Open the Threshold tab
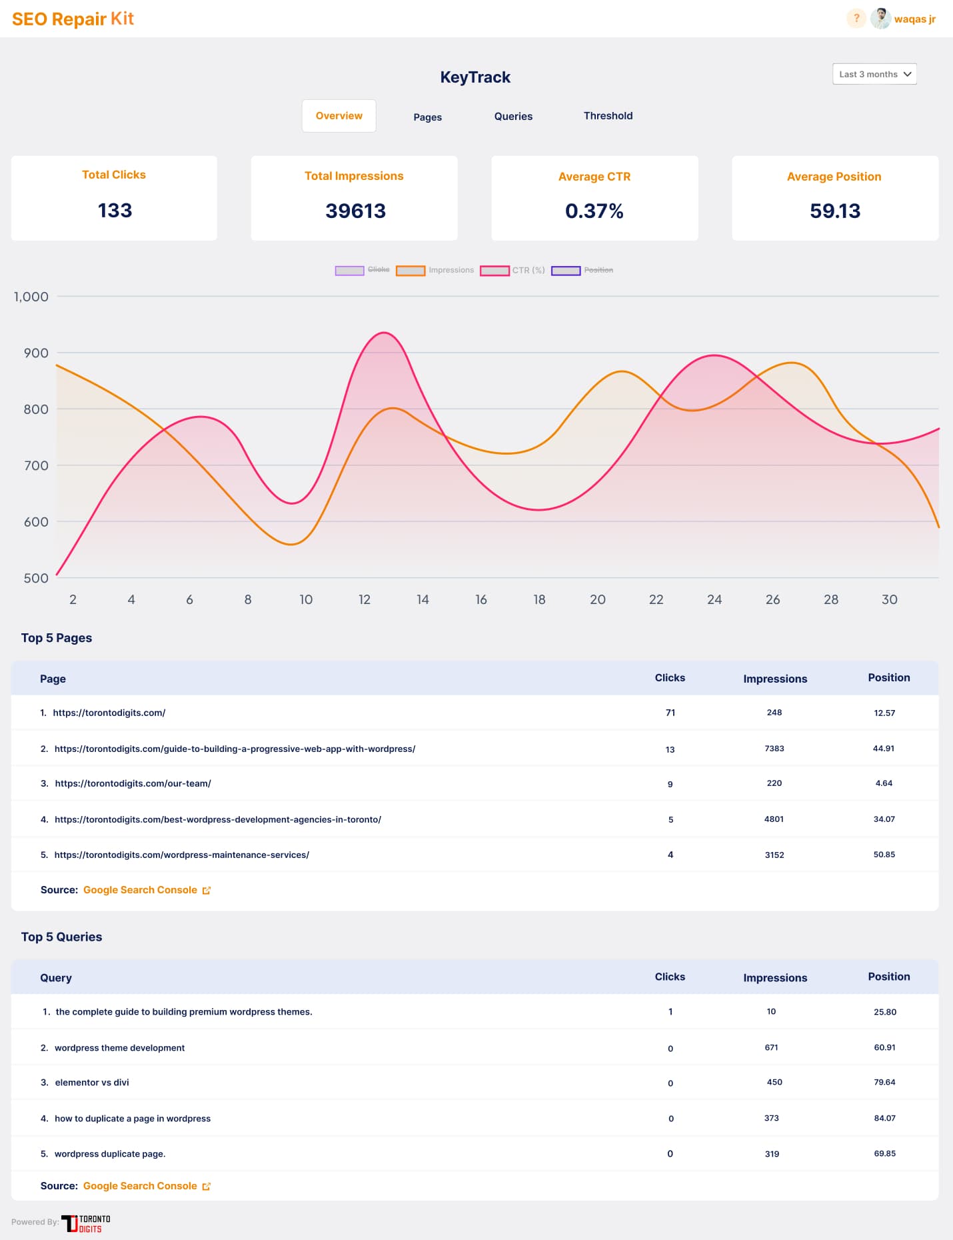Image resolution: width=953 pixels, height=1240 pixels. [608, 116]
